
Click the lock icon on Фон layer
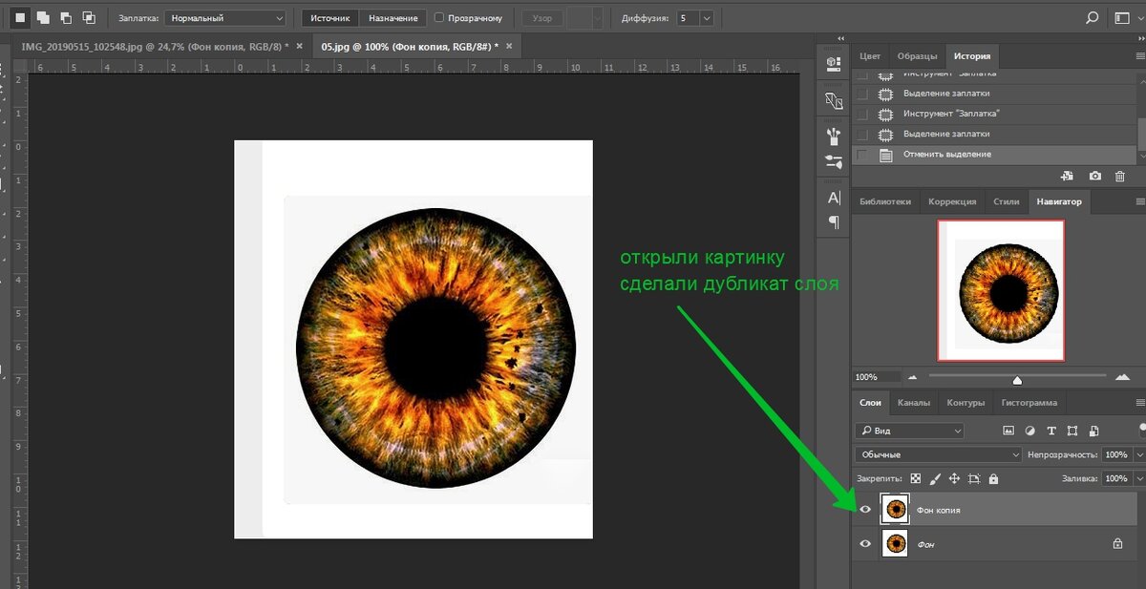coord(1117,544)
